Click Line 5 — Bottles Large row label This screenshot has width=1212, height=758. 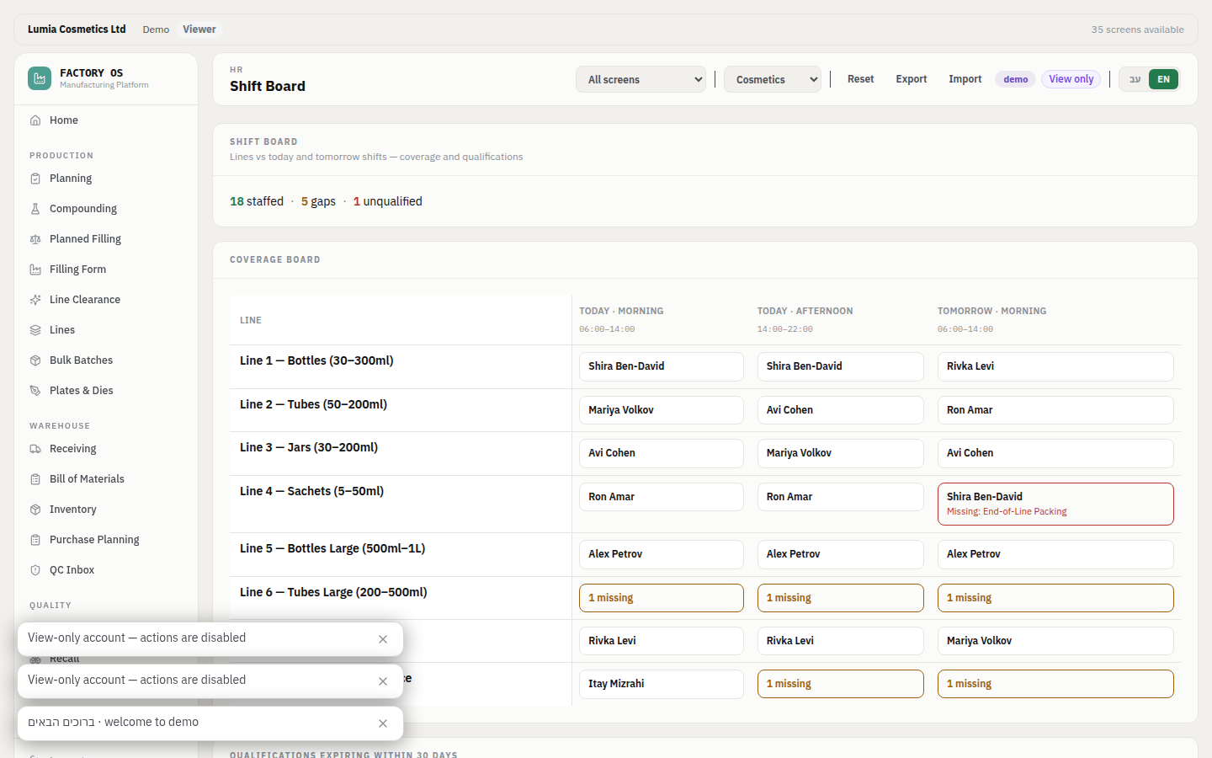tap(332, 548)
